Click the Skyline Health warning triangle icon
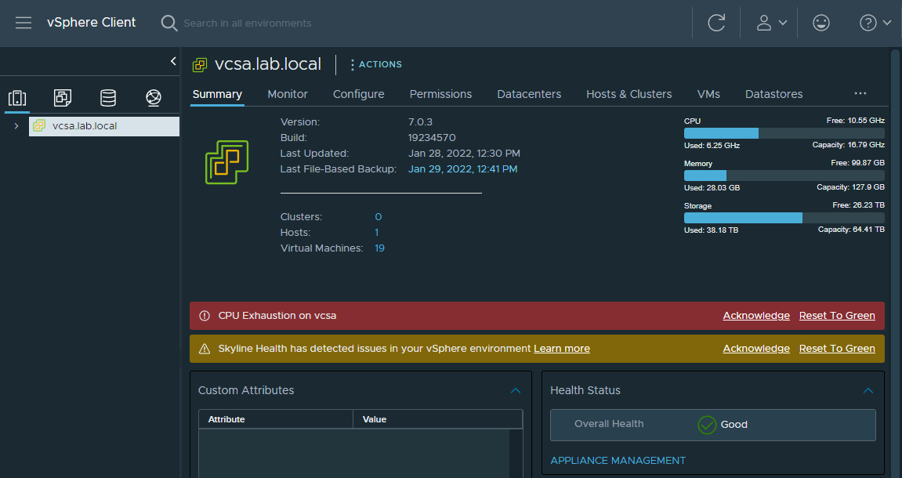Screen dimensions: 902x478 point(205,349)
